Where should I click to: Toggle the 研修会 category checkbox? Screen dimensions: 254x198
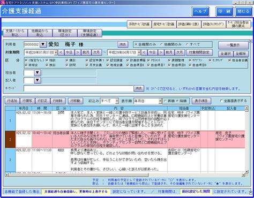[26, 65]
